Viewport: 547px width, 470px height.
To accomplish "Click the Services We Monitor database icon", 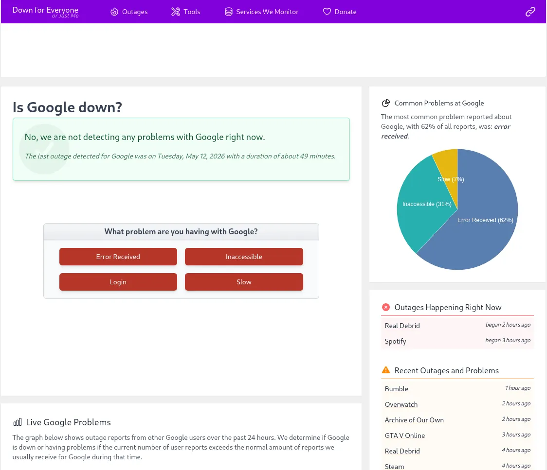I will click(229, 12).
